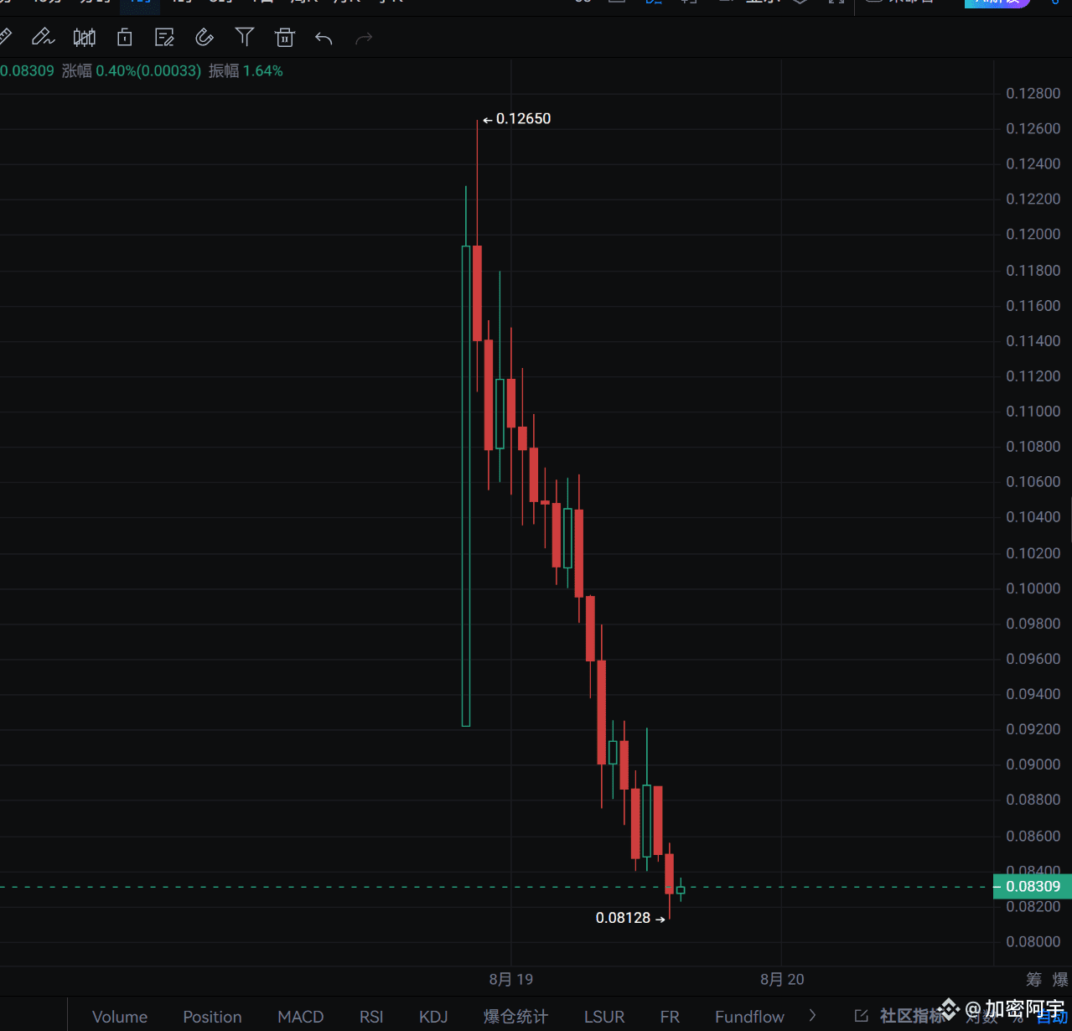Toggle the lock drawings icon
1072x1031 pixels.
(x=125, y=37)
